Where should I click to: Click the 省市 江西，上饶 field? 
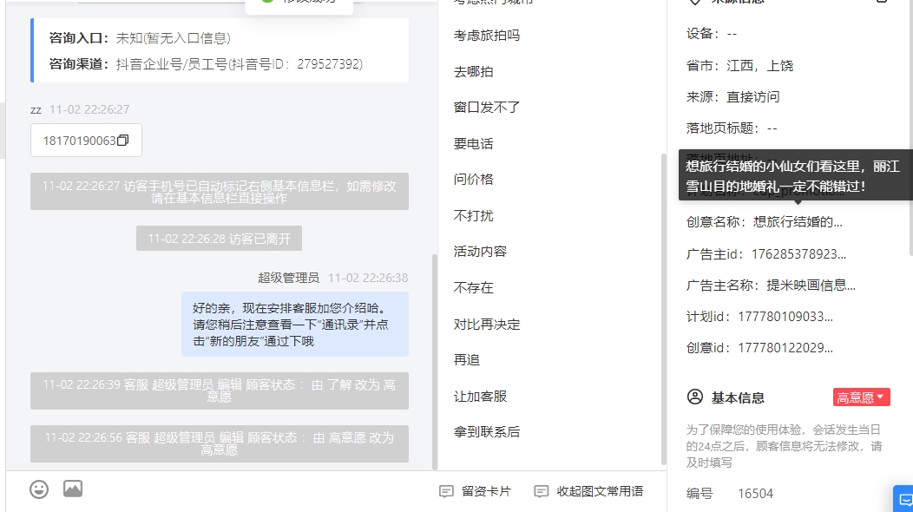740,66
